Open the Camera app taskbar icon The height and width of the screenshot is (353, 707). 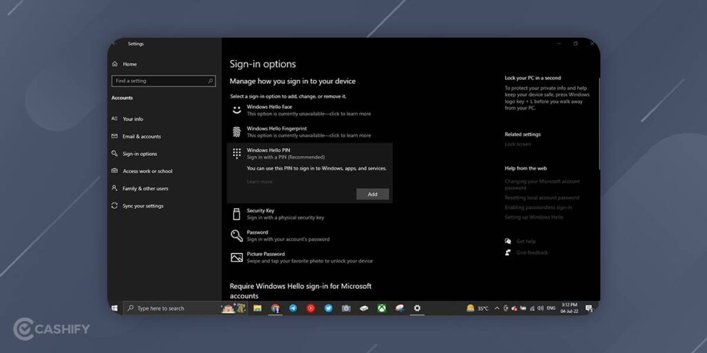347,308
